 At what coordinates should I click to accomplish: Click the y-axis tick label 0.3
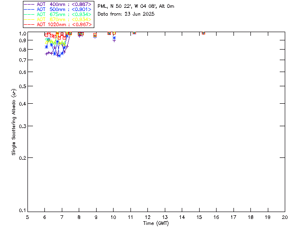click(22, 126)
